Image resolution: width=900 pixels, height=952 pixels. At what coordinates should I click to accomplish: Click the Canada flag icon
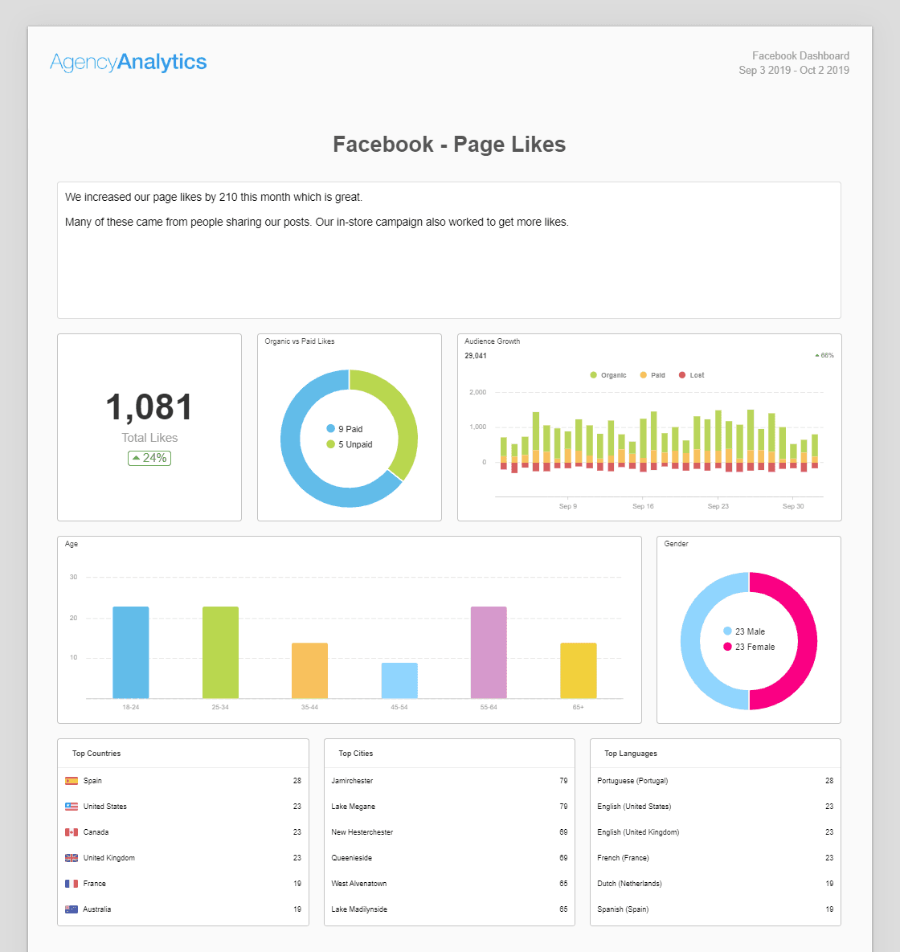click(x=72, y=831)
